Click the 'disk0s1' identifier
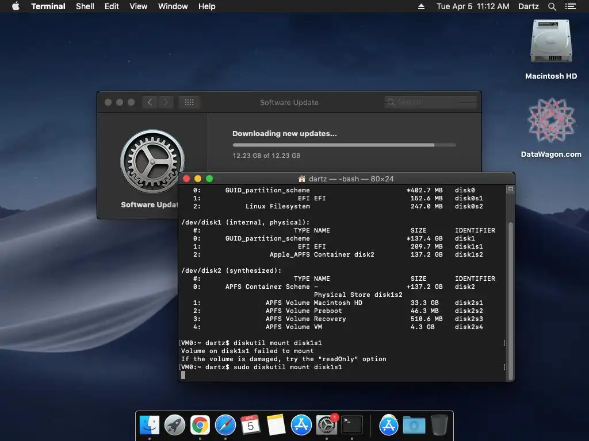589x441 pixels. pos(469,198)
